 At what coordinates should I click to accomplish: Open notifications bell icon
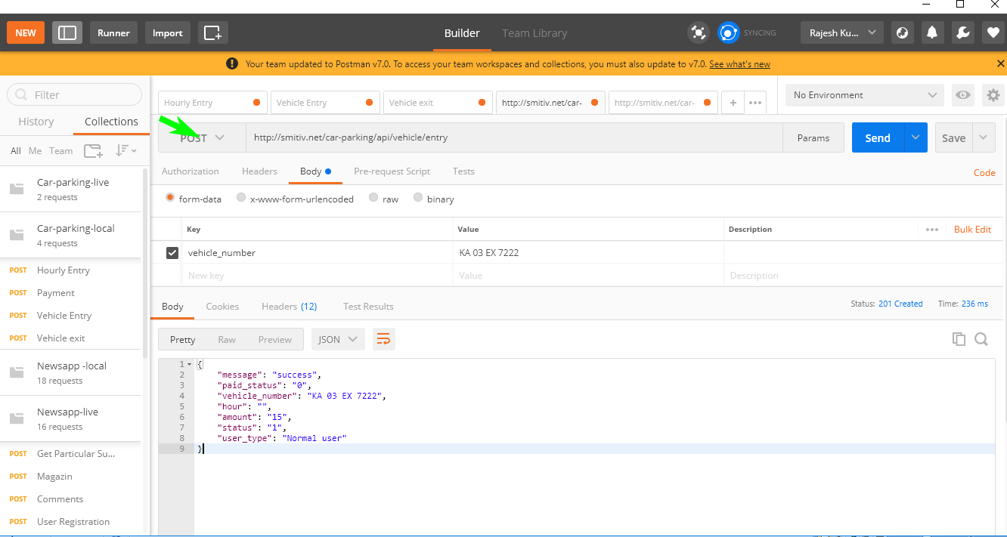(x=932, y=32)
